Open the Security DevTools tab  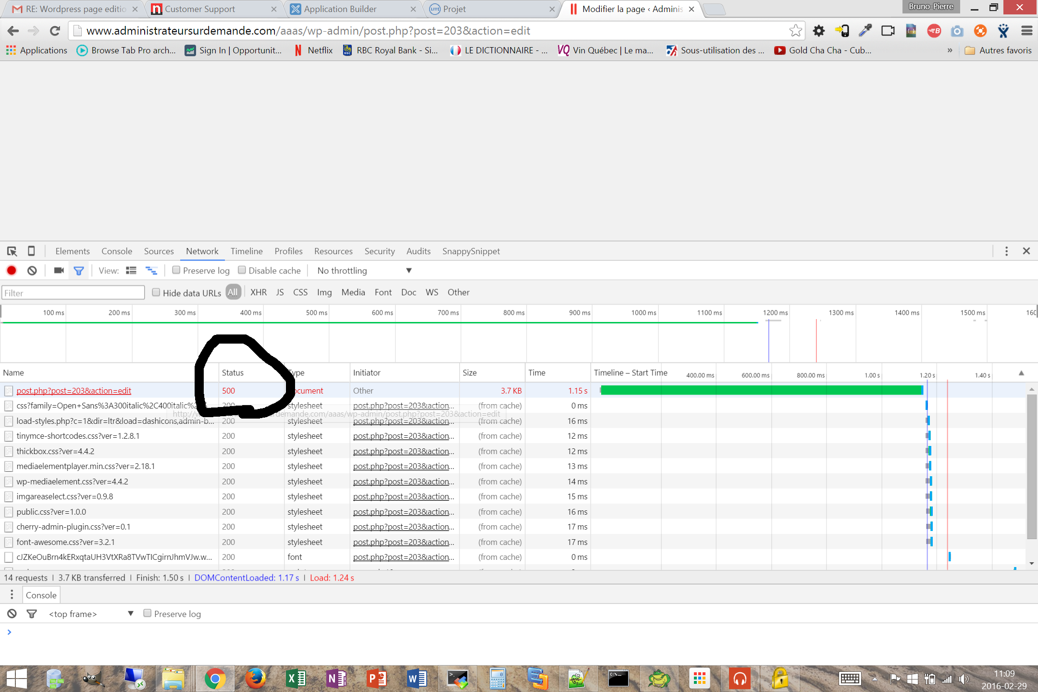[380, 251]
